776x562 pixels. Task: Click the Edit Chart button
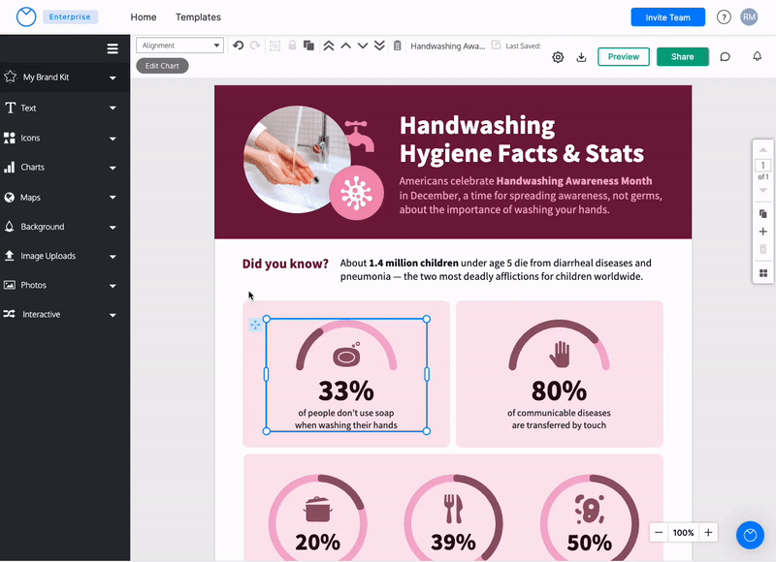click(162, 66)
